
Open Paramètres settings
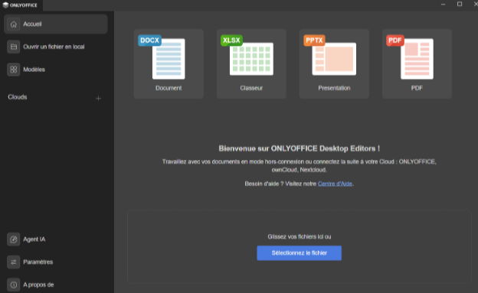[x=55, y=262]
